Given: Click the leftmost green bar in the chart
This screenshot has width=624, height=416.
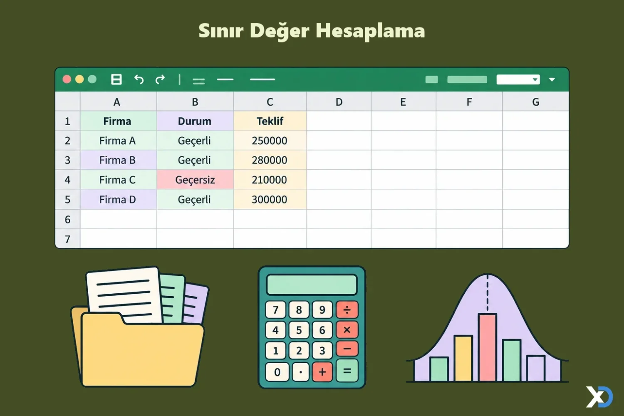Looking at the screenshot, I should click(x=439, y=369).
